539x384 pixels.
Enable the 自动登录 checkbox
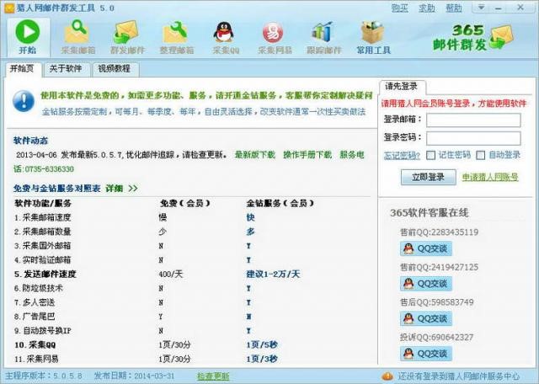(481, 156)
